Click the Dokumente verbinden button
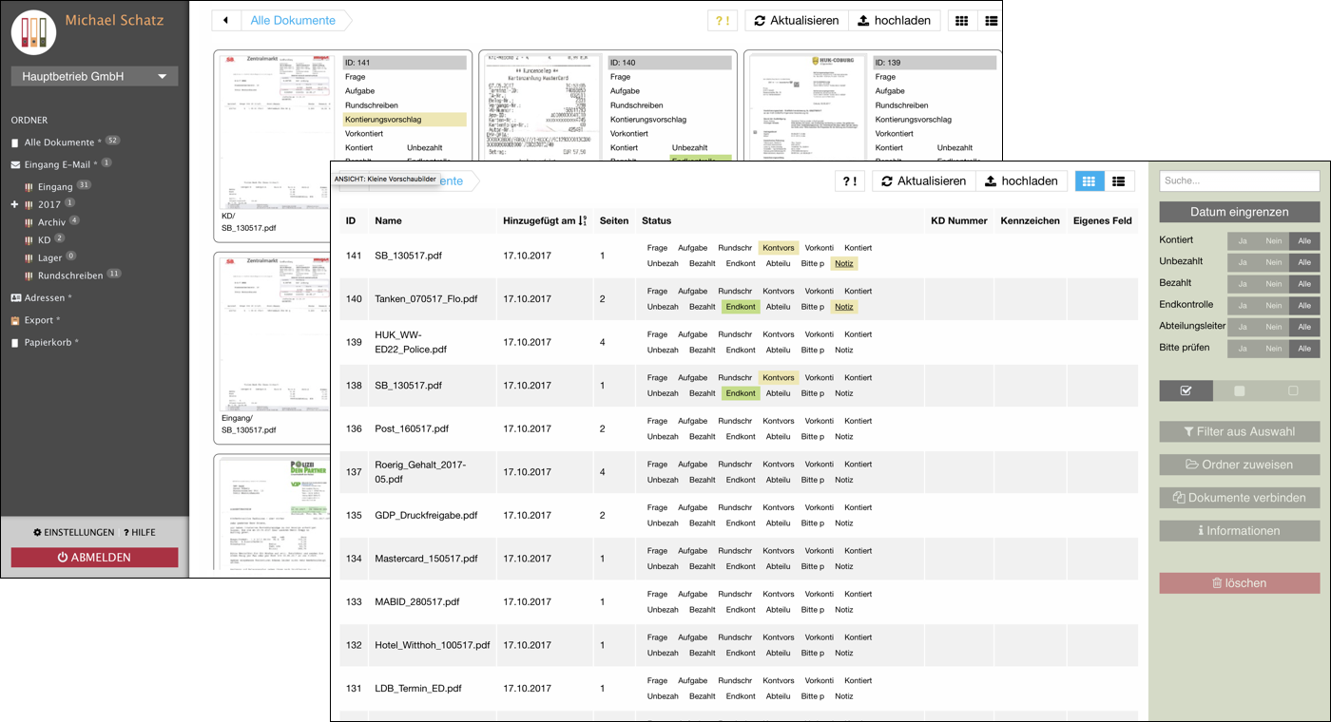Screen dimensions: 1331x722 1239,497
